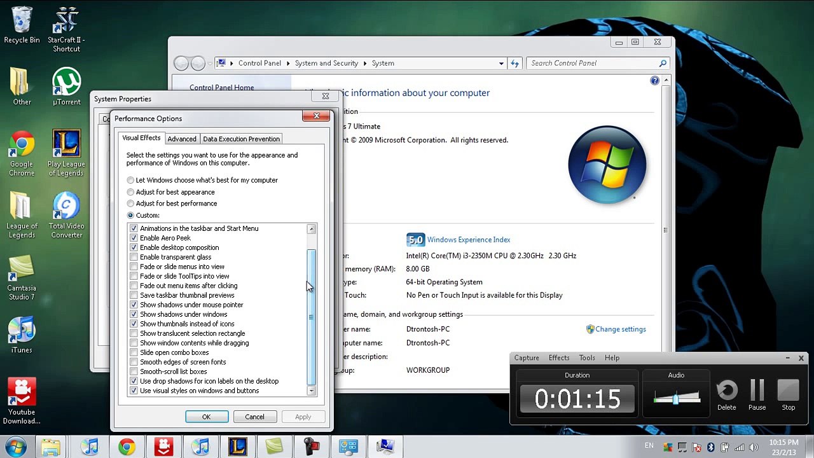The width and height of the screenshot is (814, 458).
Task: Click scroll down arrow in visual effects list
Action: (x=311, y=391)
